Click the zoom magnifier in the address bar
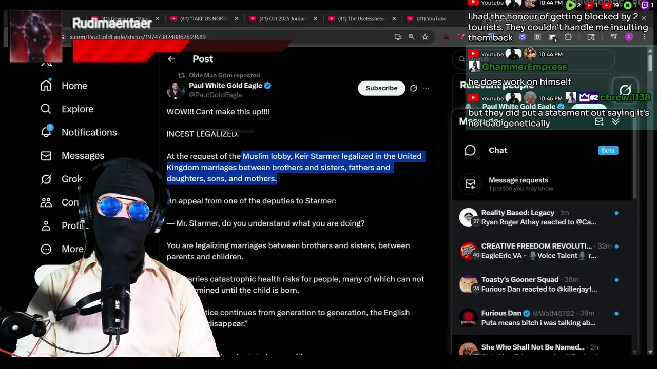657x369 pixels. click(x=412, y=37)
